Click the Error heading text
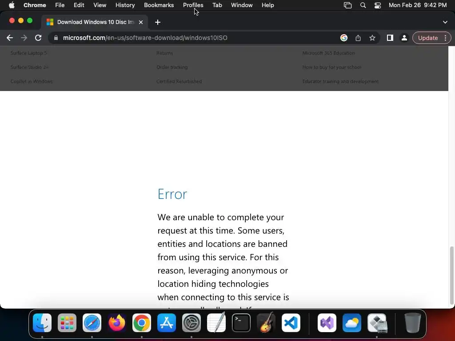 172,194
